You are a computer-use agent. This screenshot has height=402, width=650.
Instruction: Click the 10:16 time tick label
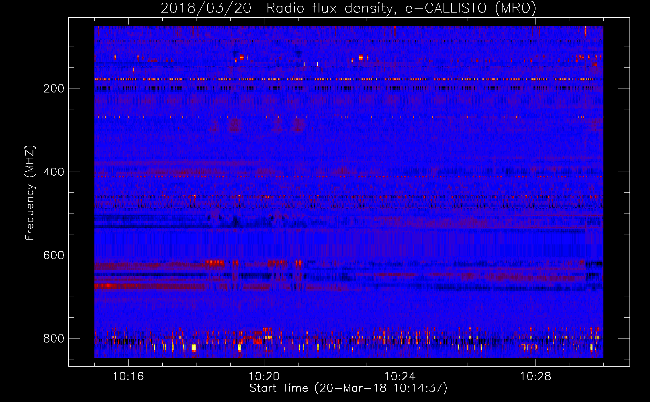pos(128,377)
